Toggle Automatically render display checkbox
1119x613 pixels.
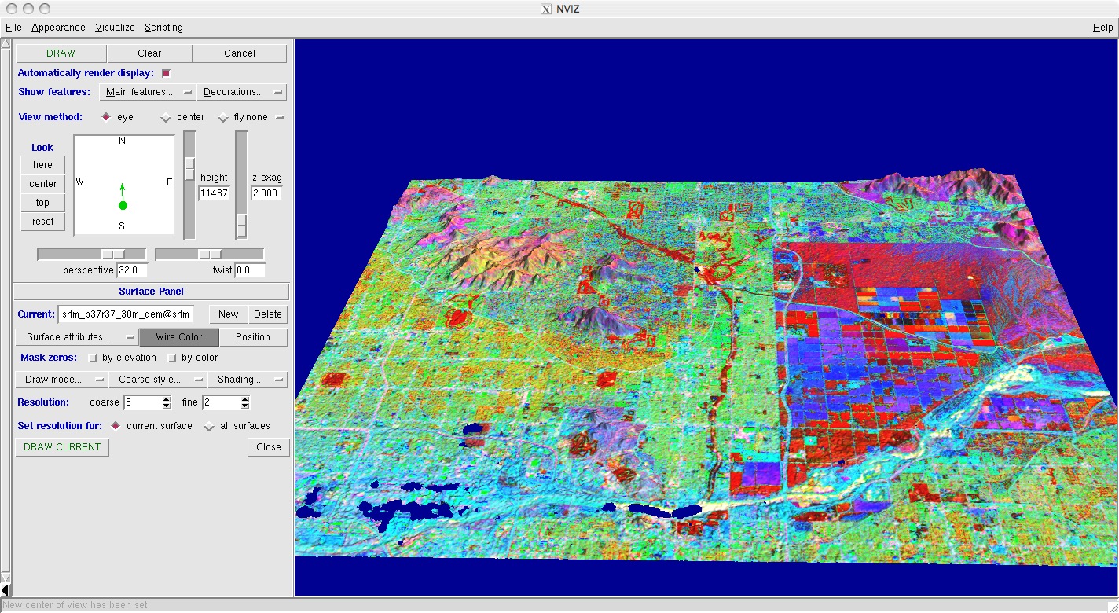tap(166, 73)
